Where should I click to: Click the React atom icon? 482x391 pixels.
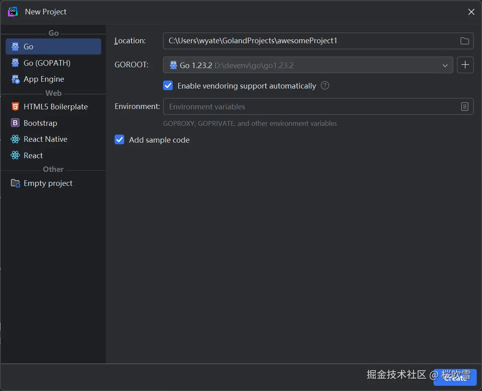[15, 155]
